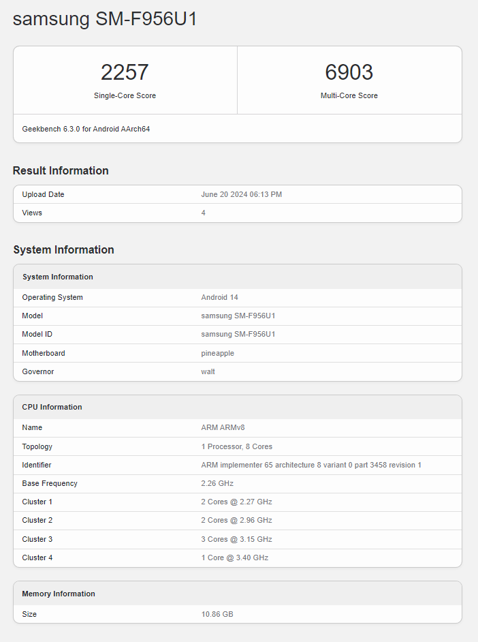Click the Model ID row value

point(238,334)
